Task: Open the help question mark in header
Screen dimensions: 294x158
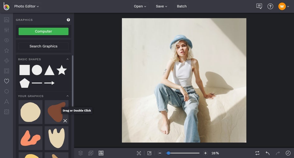Action: pos(270,6)
